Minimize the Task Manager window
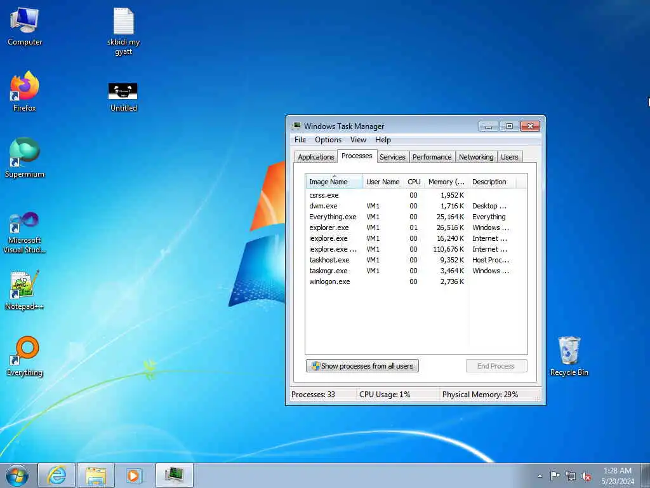 coord(488,126)
